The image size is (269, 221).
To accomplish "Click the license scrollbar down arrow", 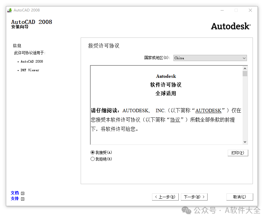I will pyautogui.click(x=245, y=142).
